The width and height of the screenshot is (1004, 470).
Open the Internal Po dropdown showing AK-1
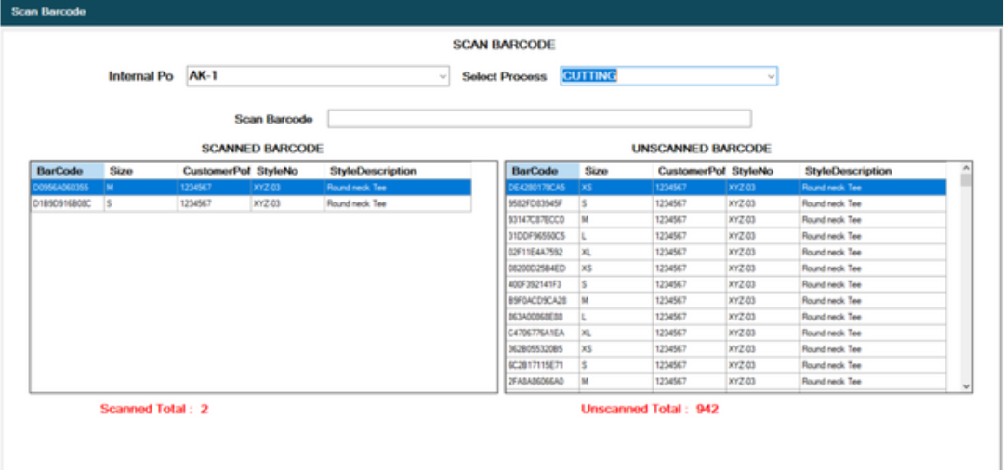click(x=318, y=76)
